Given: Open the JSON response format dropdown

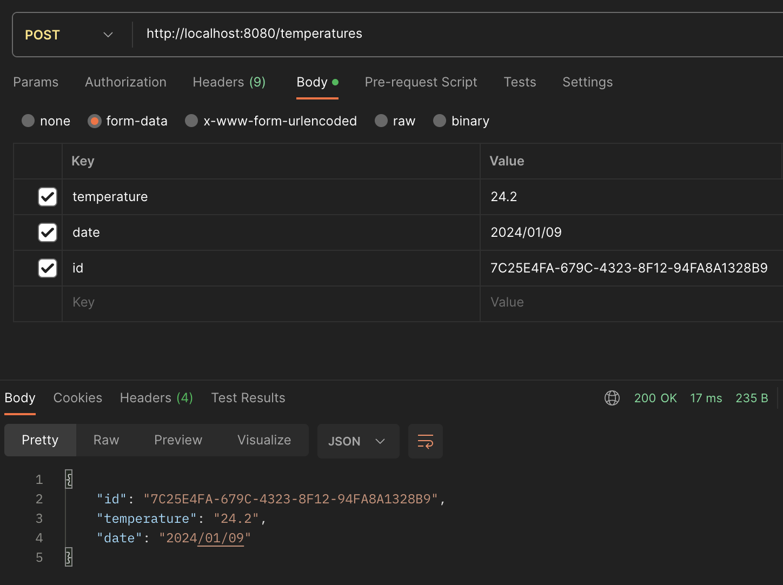Looking at the screenshot, I should [357, 441].
